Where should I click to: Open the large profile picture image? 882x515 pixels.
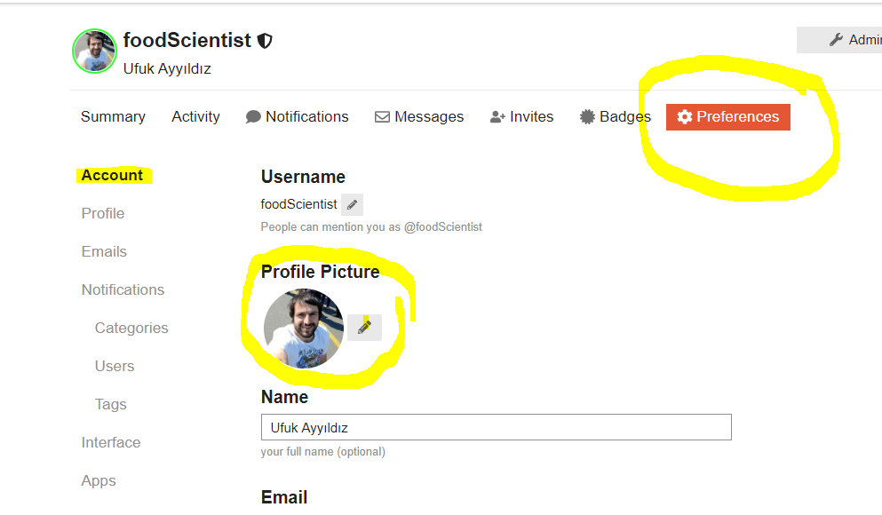(x=304, y=329)
